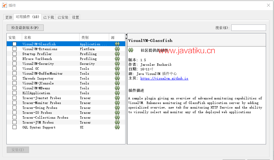Sort list by 名称 column header
Viewport: 274px width, 160px height.
point(50,37)
